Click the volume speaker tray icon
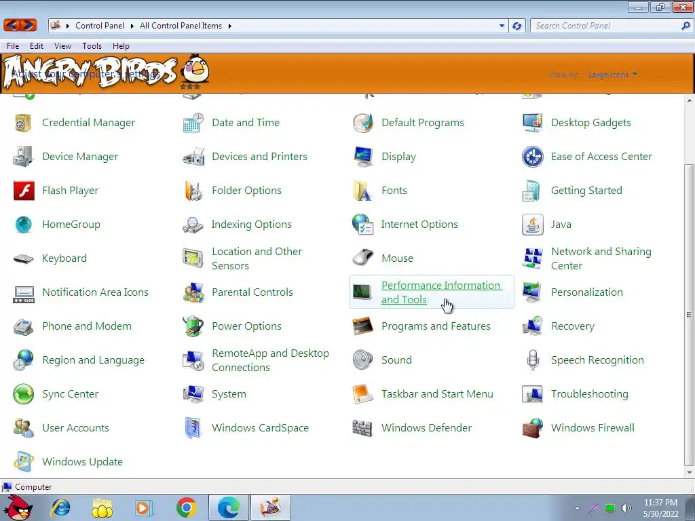 coord(626,508)
